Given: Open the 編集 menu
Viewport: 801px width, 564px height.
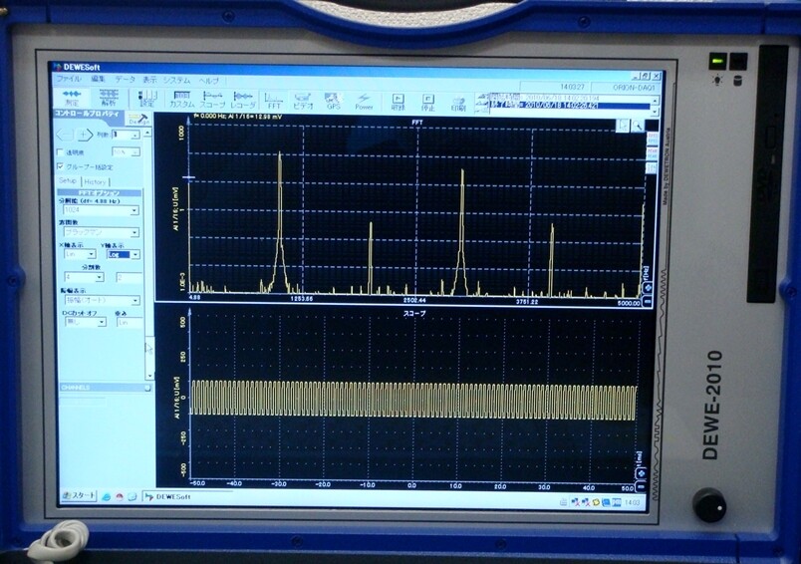Looking at the screenshot, I should (x=98, y=79).
